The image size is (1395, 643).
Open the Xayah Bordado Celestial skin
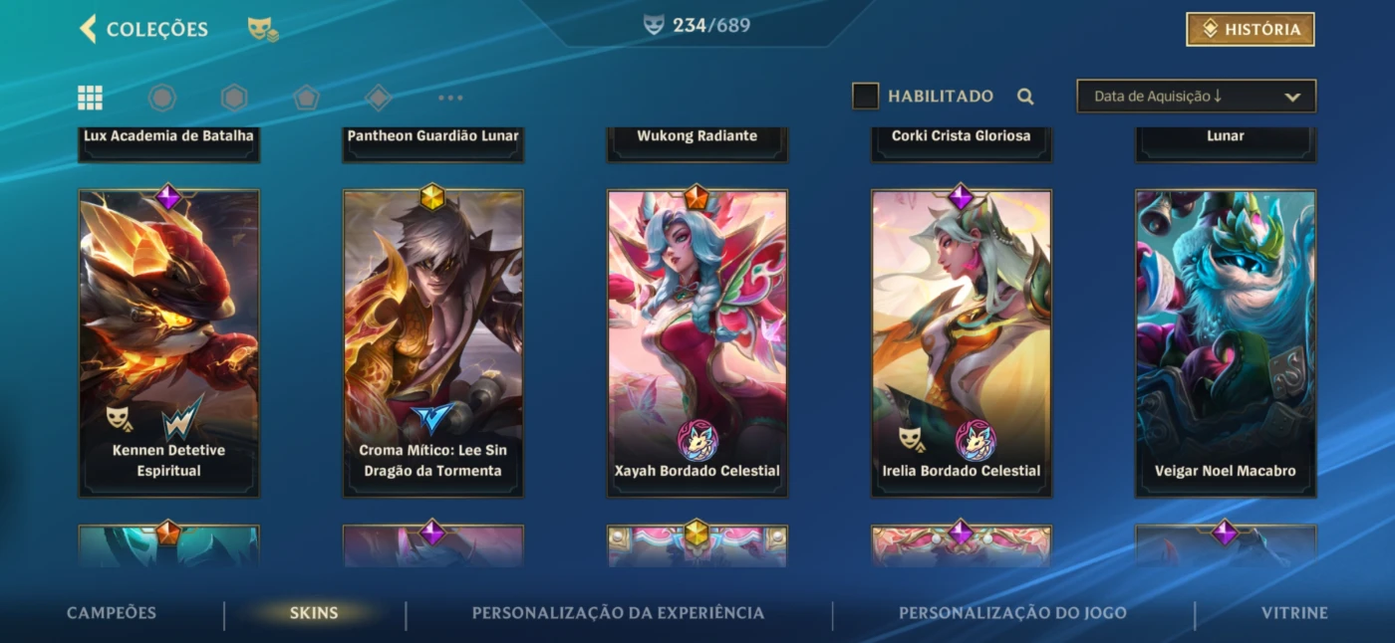point(697,343)
